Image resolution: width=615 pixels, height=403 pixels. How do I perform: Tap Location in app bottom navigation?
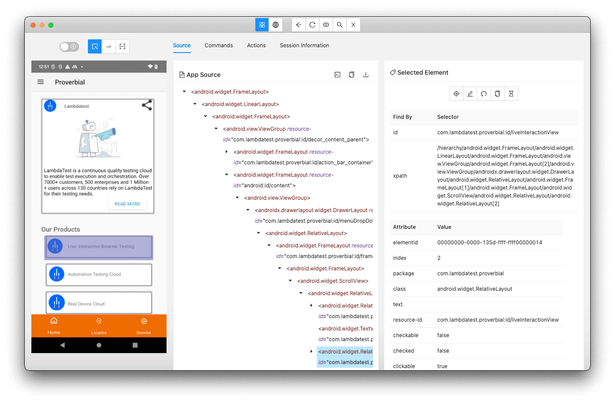click(99, 326)
